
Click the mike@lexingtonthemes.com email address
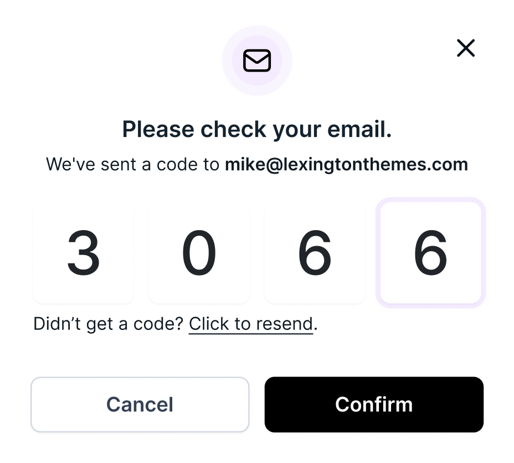pos(346,164)
